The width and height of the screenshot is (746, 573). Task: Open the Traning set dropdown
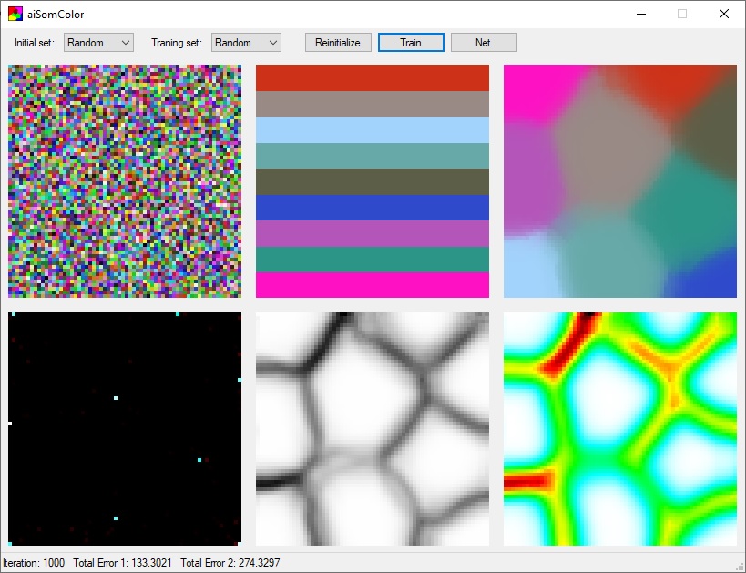click(245, 42)
